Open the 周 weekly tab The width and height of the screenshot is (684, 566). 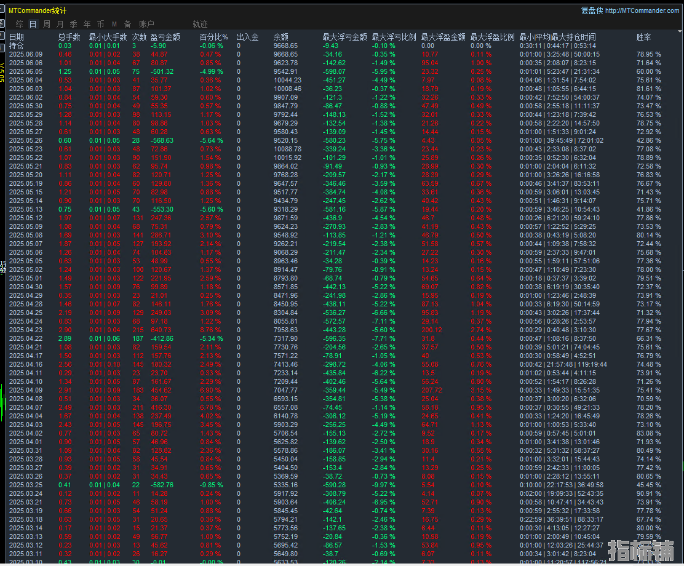(x=47, y=24)
